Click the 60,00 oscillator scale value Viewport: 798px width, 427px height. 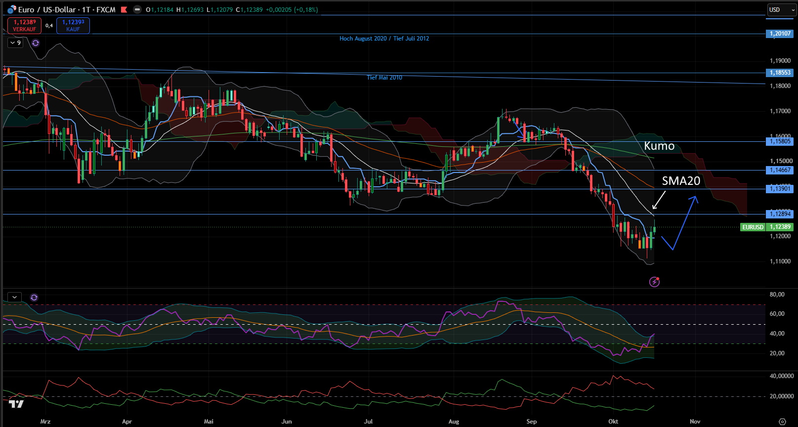pyautogui.click(x=777, y=314)
